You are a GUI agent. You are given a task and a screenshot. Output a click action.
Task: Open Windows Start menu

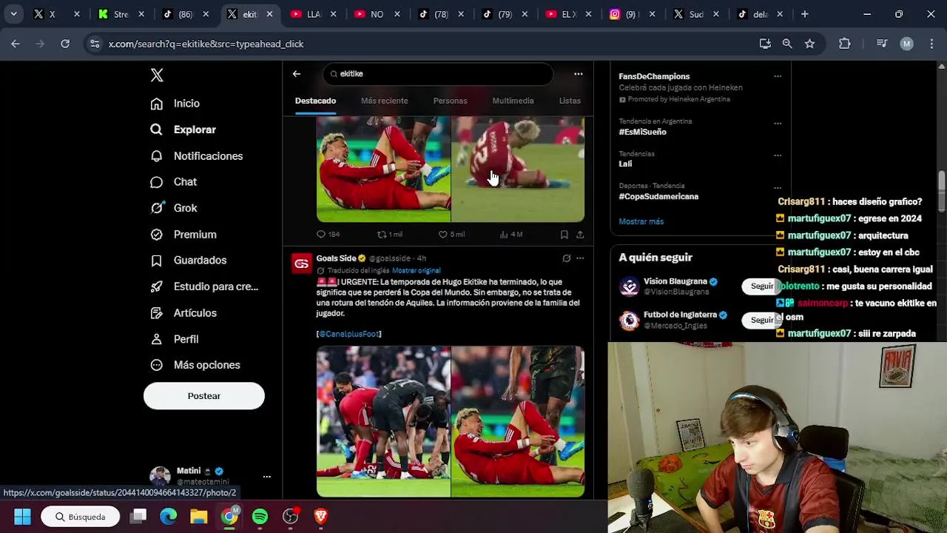point(22,517)
